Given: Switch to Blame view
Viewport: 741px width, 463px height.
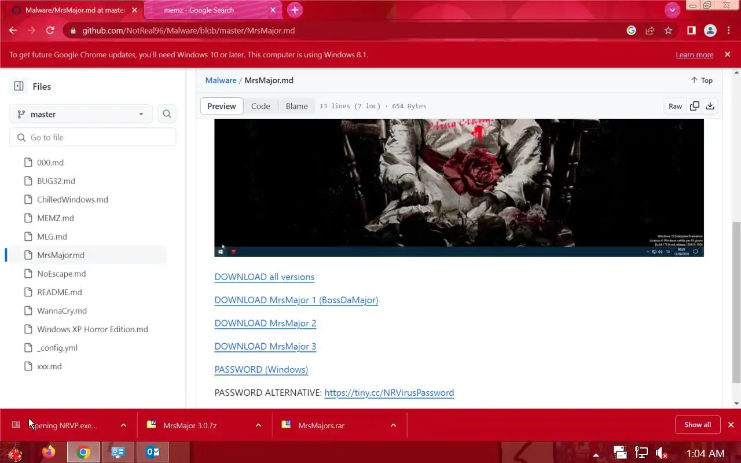Looking at the screenshot, I should point(296,106).
